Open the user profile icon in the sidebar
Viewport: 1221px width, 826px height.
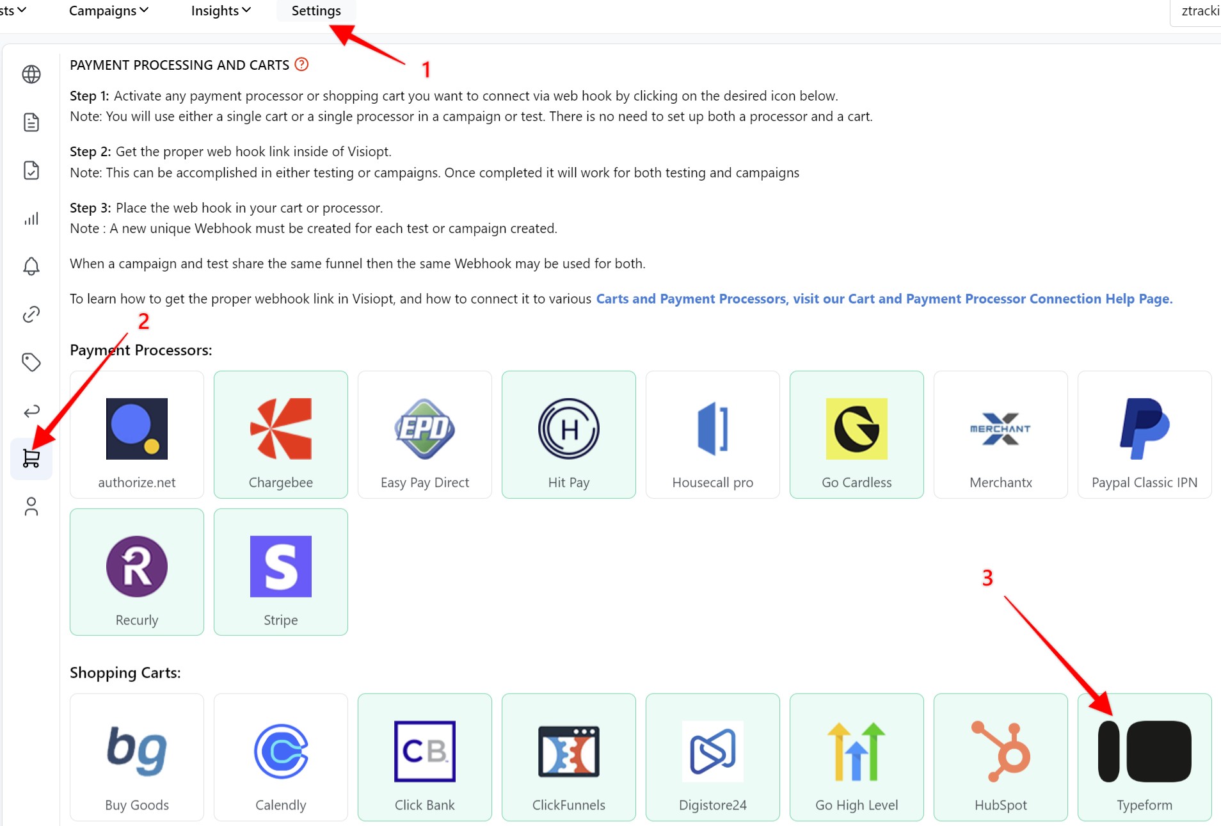[x=31, y=506]
